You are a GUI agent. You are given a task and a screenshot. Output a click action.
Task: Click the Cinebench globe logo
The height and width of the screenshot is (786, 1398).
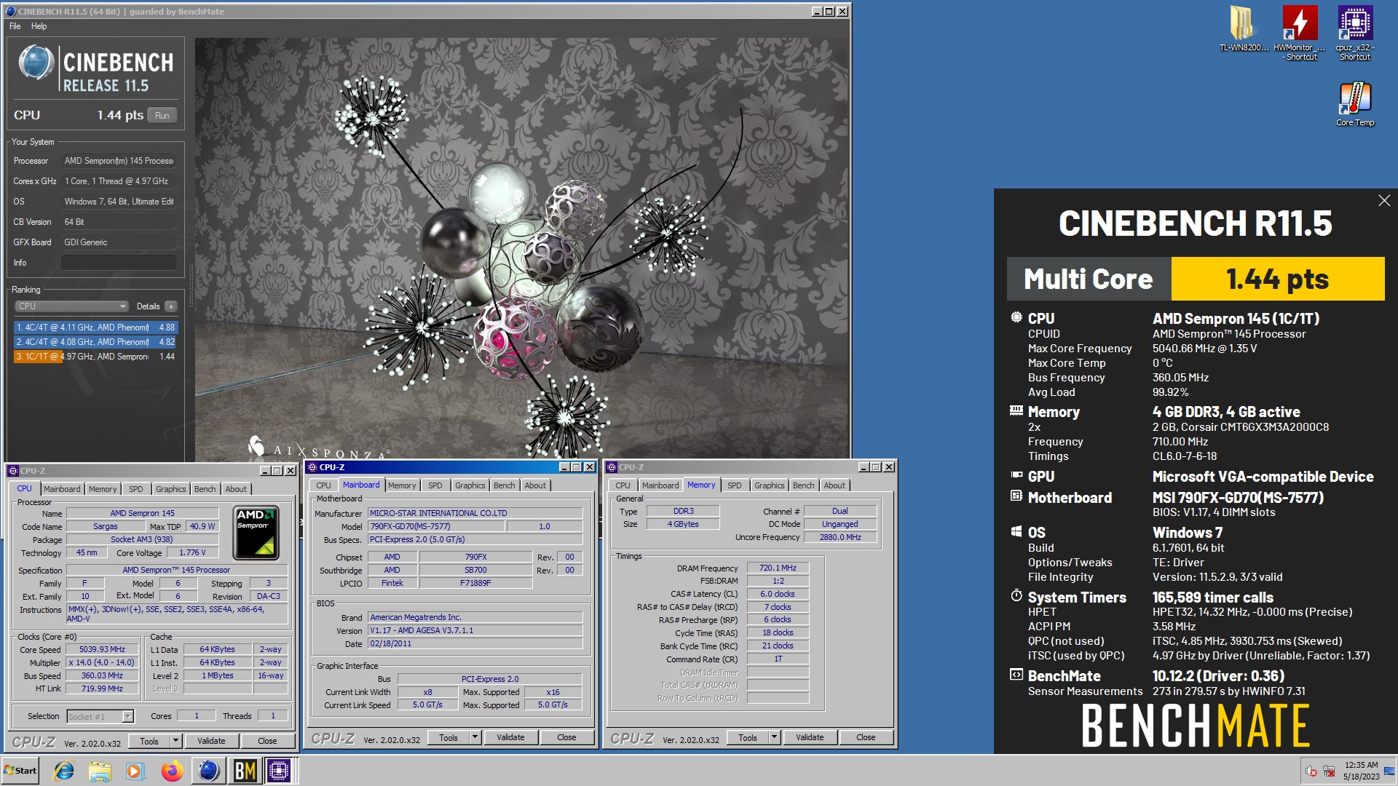pos(36,63)
